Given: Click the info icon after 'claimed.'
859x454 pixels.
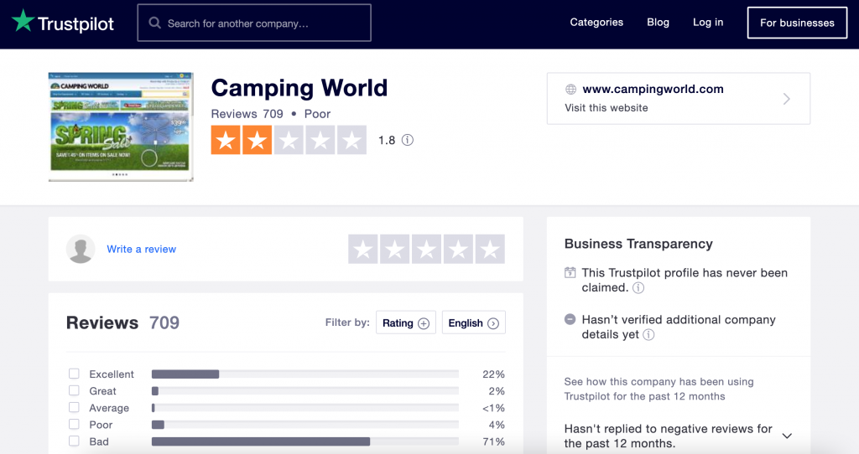Looking at the screenshot, I should tap(638, 288).
